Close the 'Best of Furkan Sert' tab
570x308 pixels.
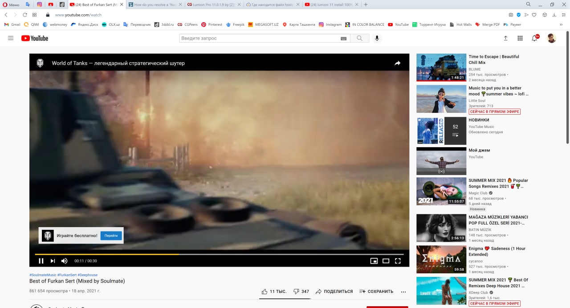(x=121, y=4)
